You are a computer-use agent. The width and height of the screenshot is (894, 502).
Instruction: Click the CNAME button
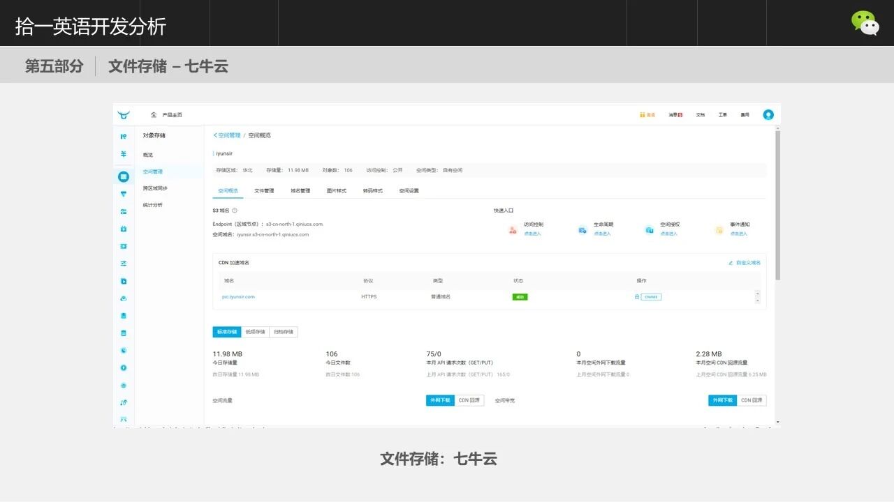[651, 297]
